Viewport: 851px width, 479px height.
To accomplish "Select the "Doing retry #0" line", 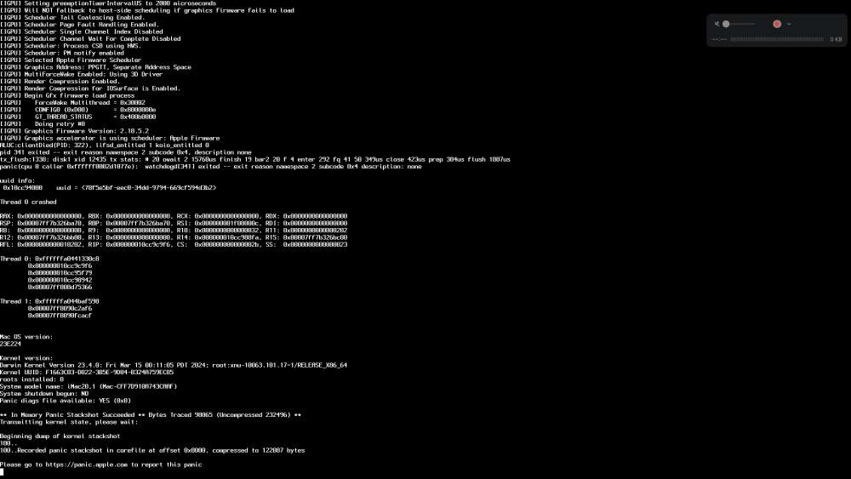I will click(43, 123).
